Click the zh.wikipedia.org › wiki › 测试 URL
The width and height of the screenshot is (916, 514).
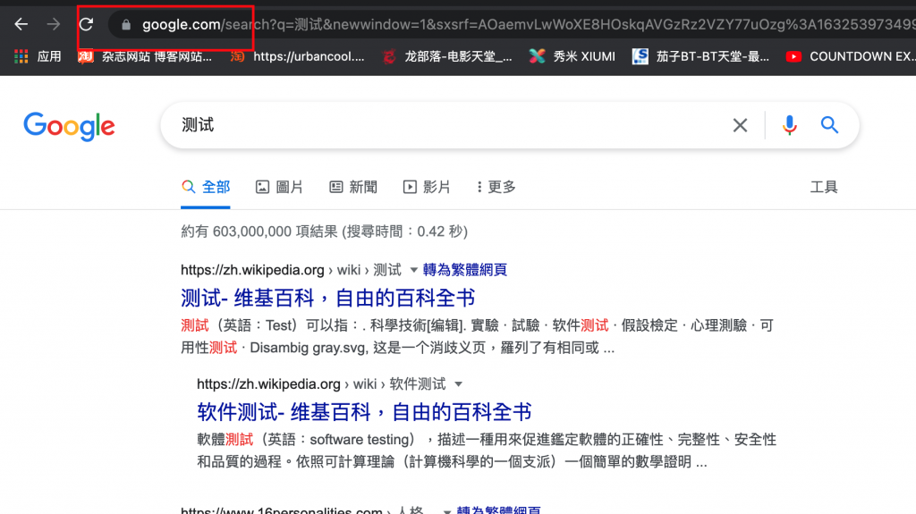coord(291,270)
